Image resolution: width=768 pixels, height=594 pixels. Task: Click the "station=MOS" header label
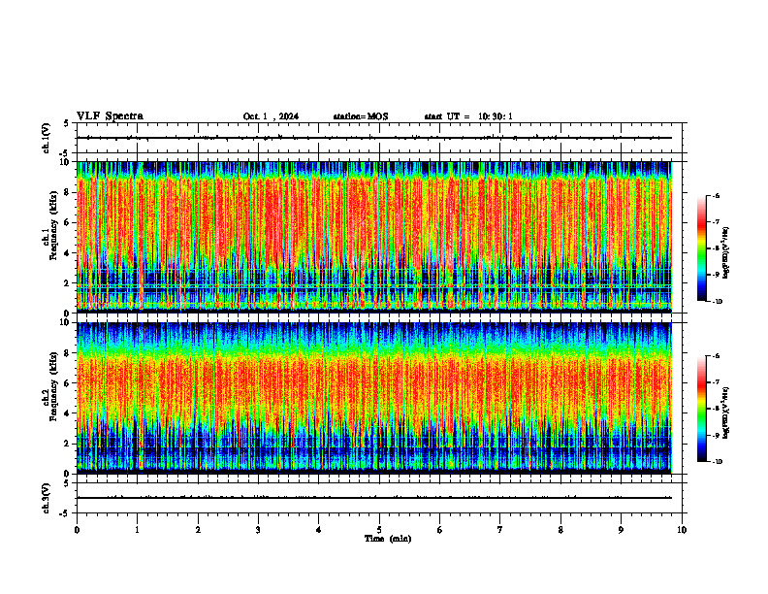[x=361, y=116]
